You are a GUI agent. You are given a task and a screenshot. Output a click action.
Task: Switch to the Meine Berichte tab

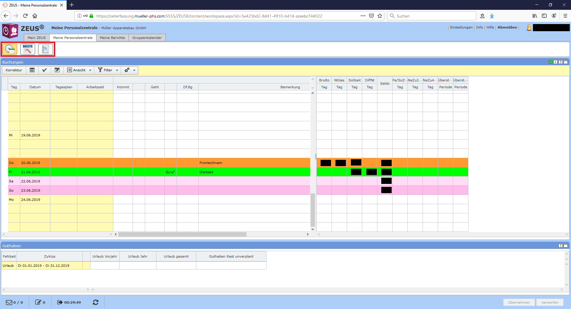(112, 38)
